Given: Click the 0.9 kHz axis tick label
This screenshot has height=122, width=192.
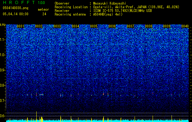Looking at the screenshot, I should click(3, 70).
